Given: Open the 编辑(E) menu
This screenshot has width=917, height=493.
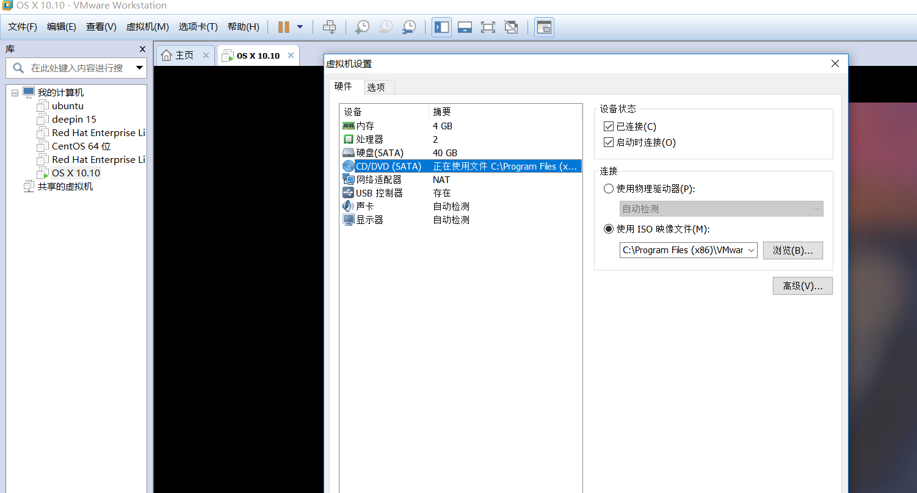Looking at the screenshot, I should [x=62, y=27].
